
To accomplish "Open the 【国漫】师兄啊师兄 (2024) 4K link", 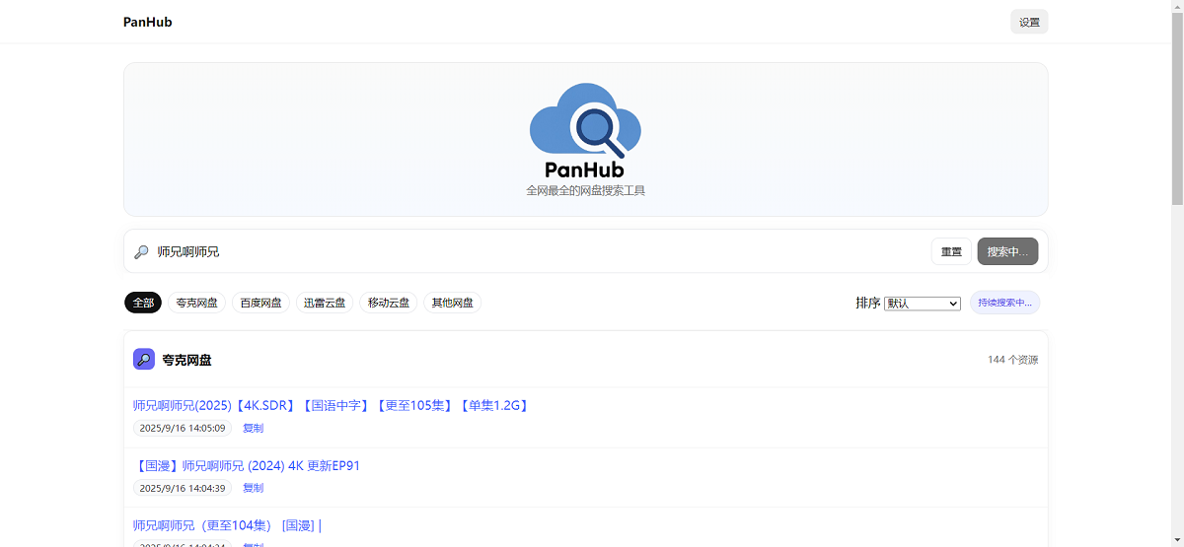I will coord(247,466).
